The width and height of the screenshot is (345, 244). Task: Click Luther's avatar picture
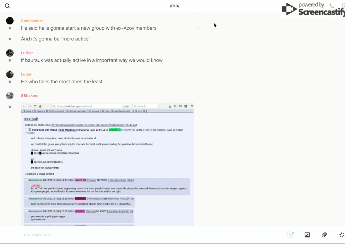(10, 53)
